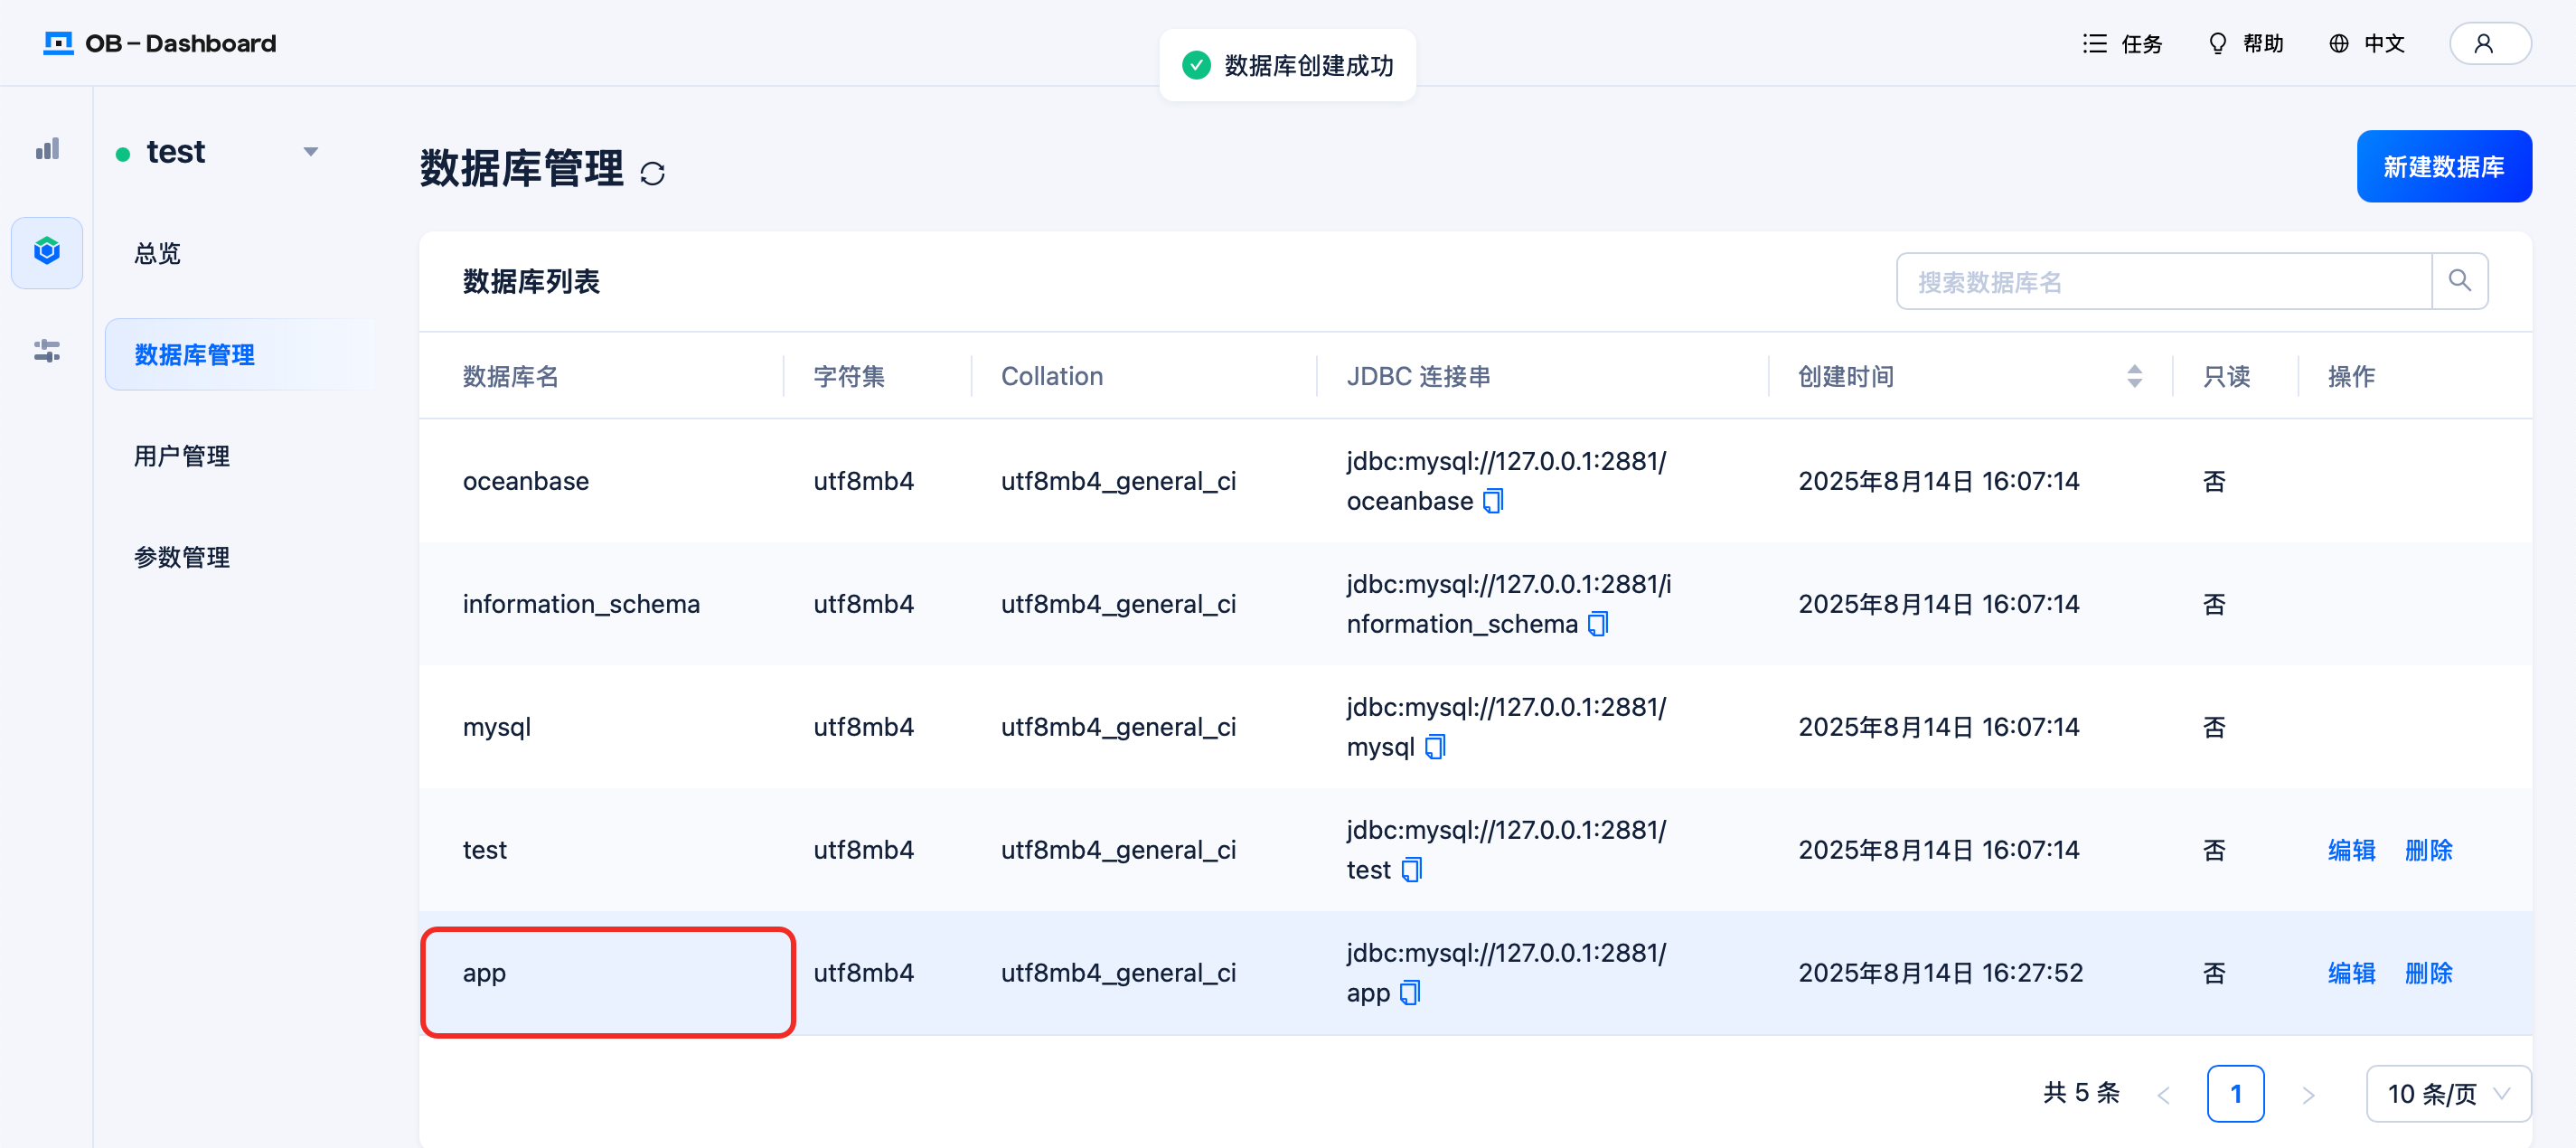The width and height of the screenshot is (2576, 1148).
Task: Open the 任务 list
Action: pyautogui.click(x=2122, y=43)
